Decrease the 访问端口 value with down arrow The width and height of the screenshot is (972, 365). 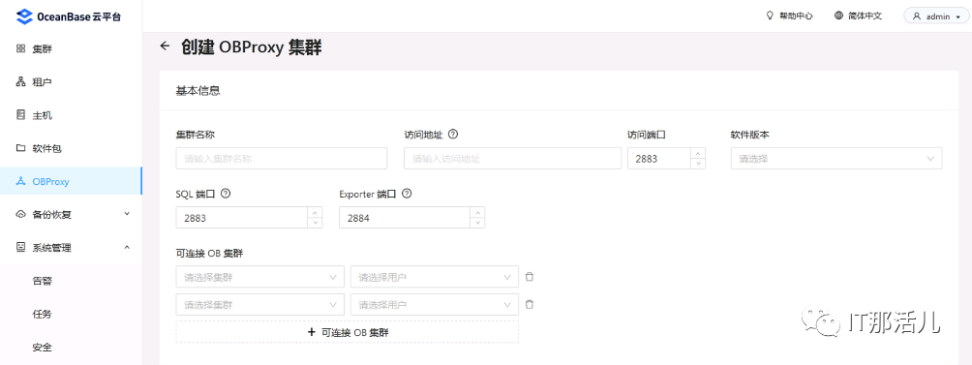click(x=699, y=164)
